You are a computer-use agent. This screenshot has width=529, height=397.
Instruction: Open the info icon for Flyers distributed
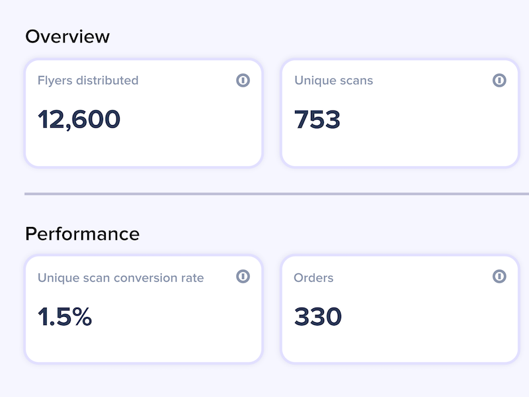tap(243, 80)
